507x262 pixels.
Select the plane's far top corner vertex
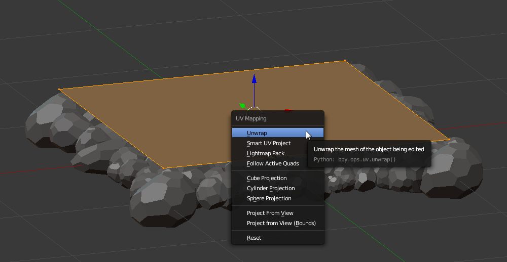coord(345,61)
